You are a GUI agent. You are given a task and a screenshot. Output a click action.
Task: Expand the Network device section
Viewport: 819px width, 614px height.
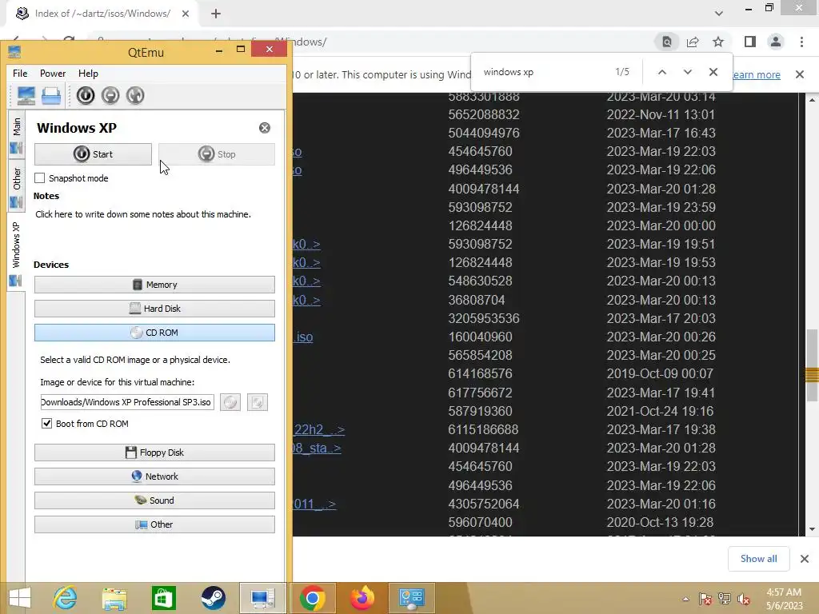click(154, 476)
